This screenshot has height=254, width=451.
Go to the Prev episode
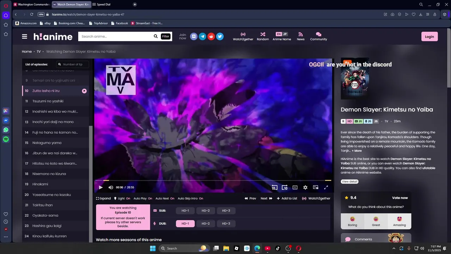[250, 198]
